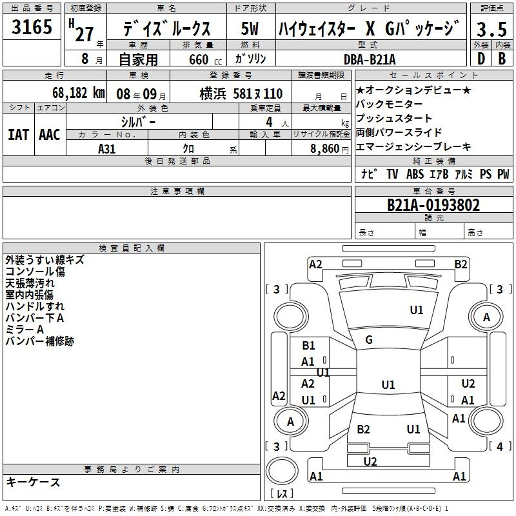Click inspector note 外装うすい線キズ
Screen dimensions: 516x516
click(45, 260)
